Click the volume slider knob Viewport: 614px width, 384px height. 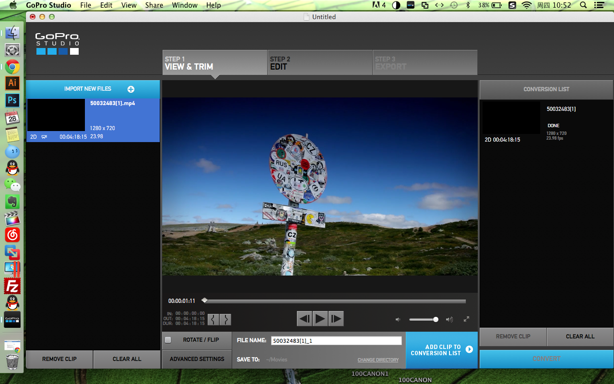436,319
